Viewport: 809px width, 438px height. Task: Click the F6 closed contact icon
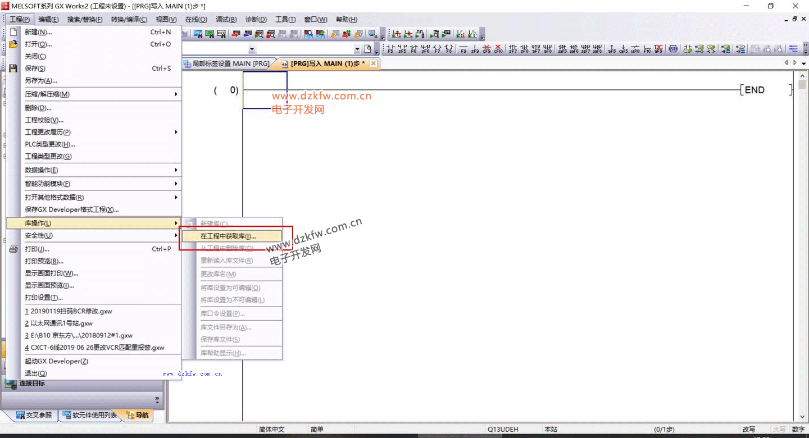pyautogui.click(x=413, y=49)
